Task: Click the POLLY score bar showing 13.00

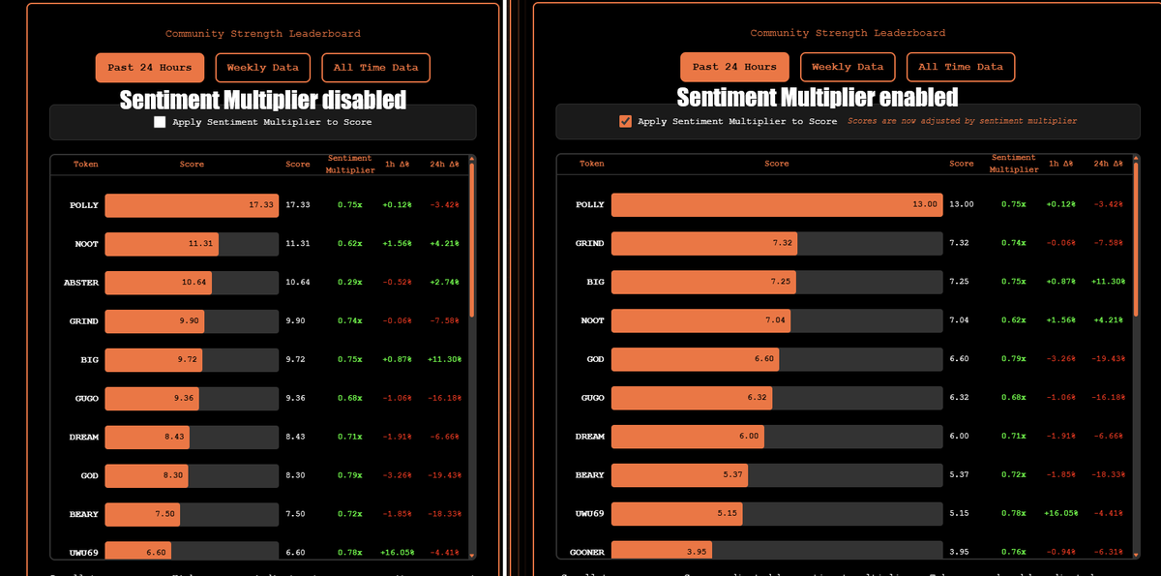Action: (776, 204)
